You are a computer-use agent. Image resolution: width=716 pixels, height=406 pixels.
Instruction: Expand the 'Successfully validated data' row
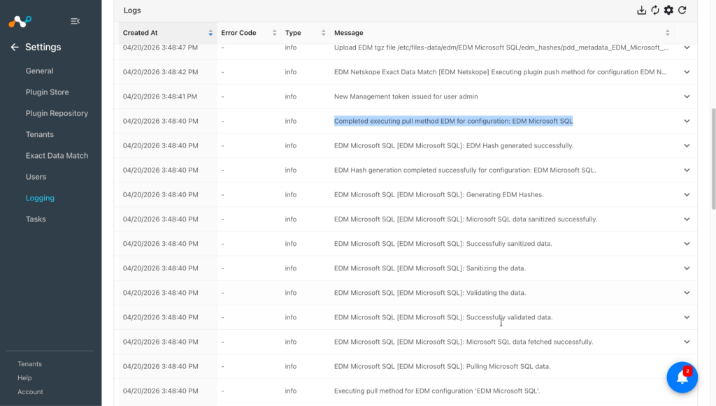pyautogui.click(x=687, y=317)
